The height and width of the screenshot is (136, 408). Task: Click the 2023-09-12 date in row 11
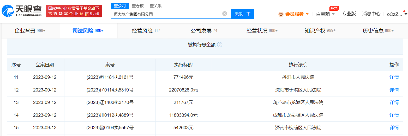[45, 77]
